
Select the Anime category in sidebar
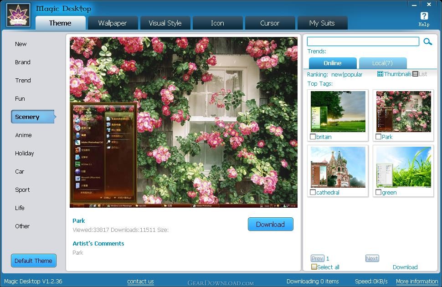pyautogui.click(x=24, y=135)
